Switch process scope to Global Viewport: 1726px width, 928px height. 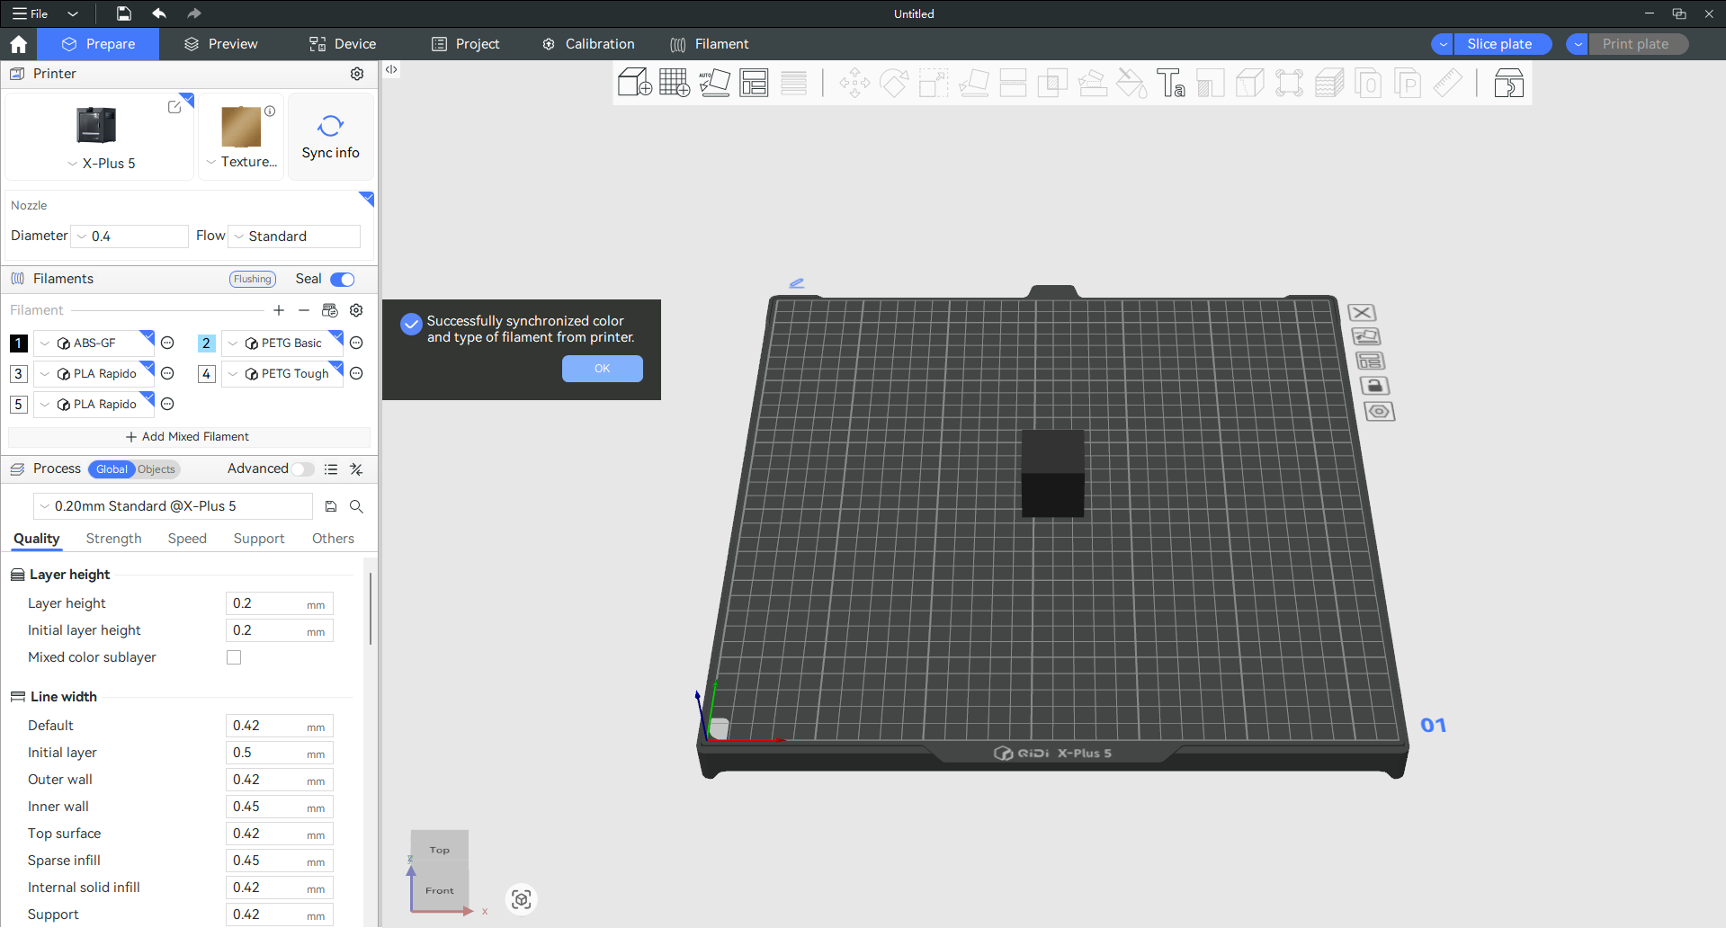(112, 469)
